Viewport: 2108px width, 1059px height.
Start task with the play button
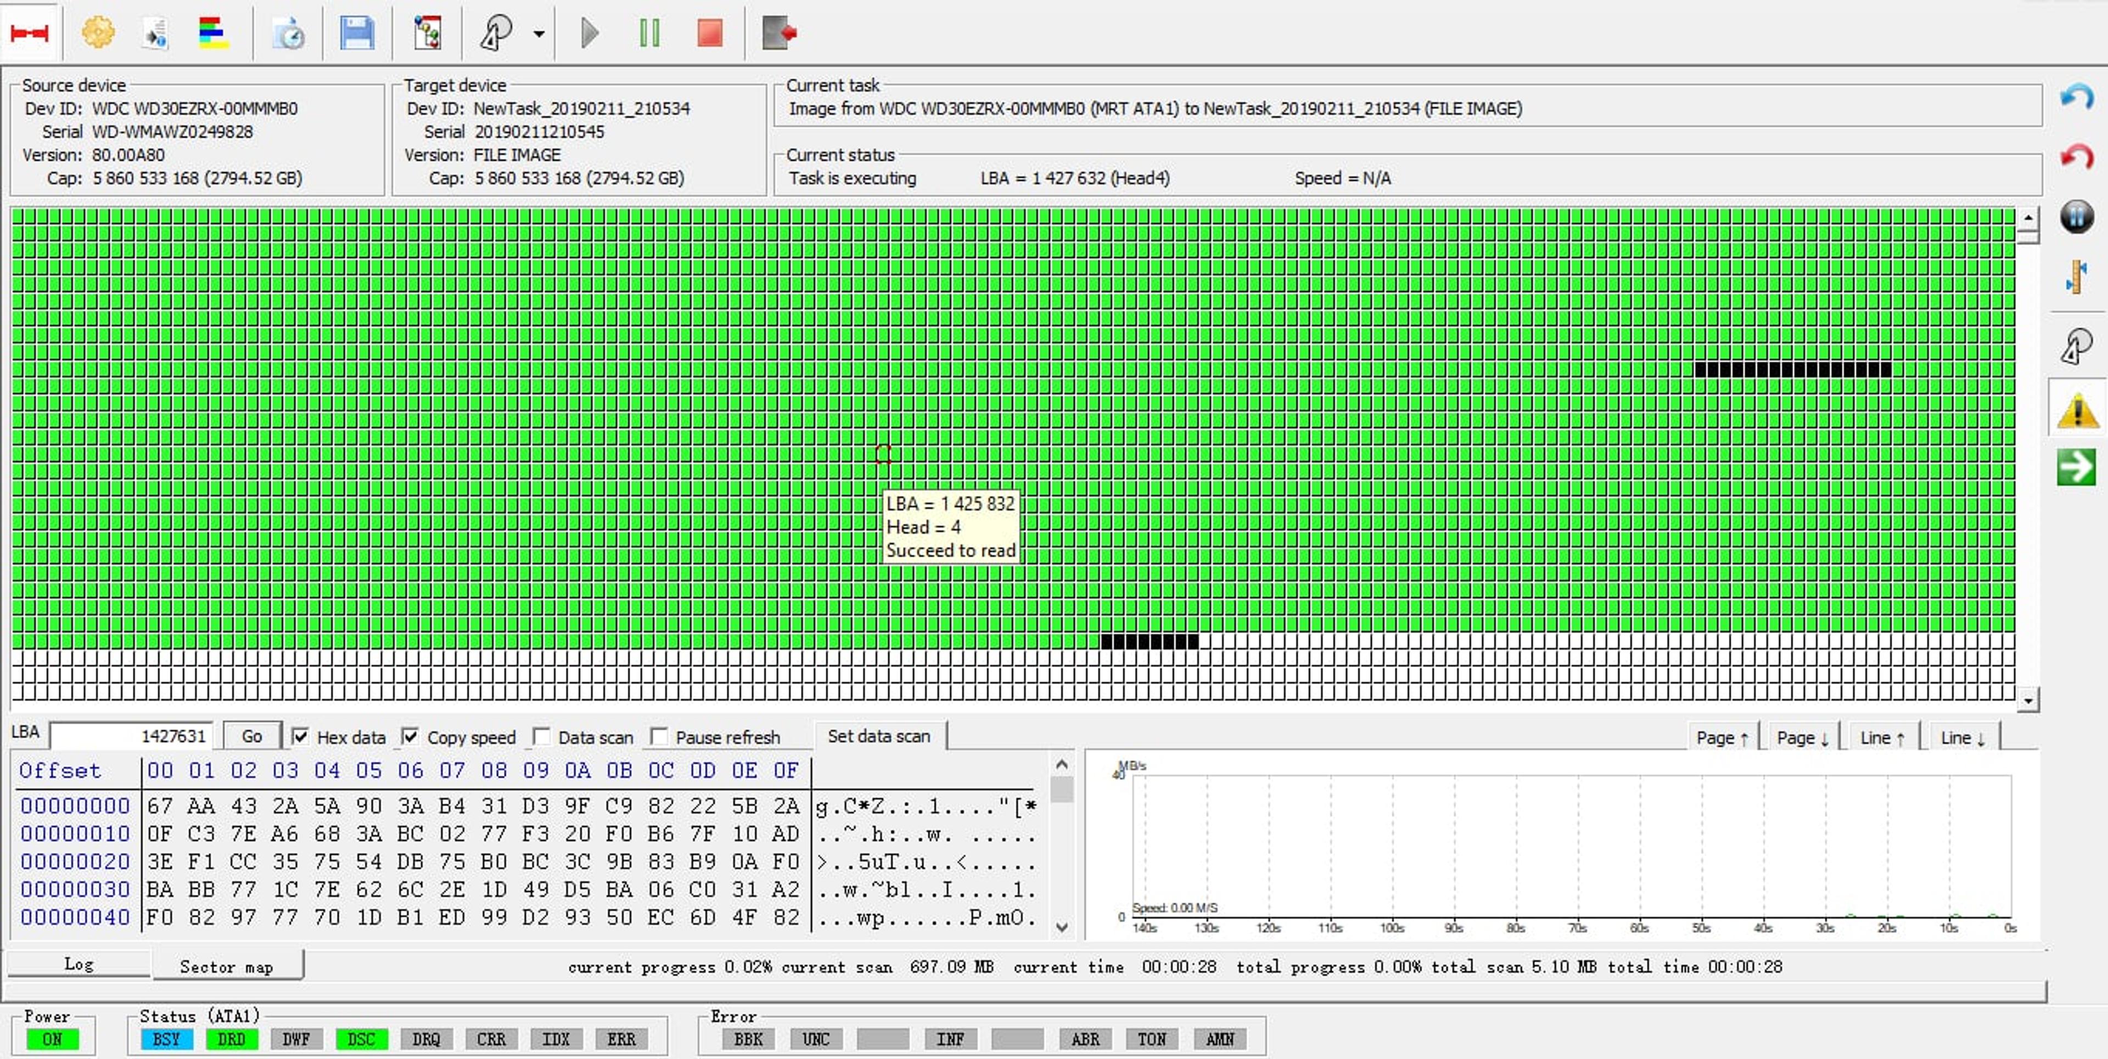coord(590,33)
